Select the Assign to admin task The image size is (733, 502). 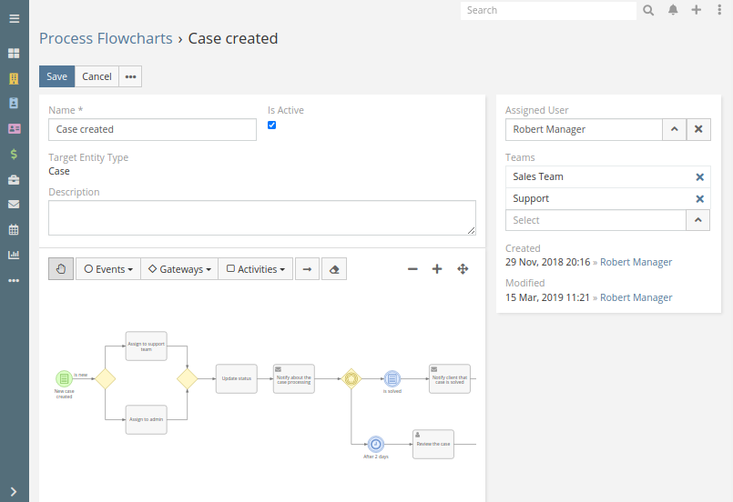click(147, 420)
